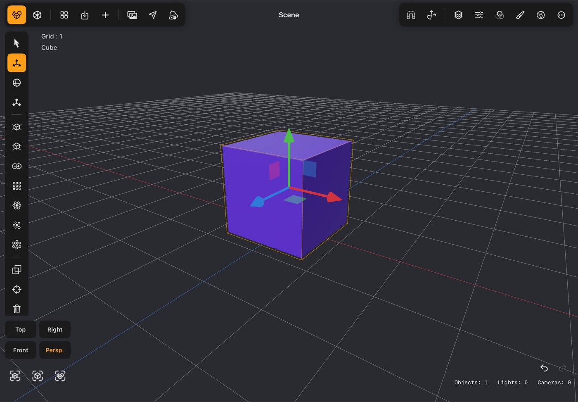This screenshot has height=402, width=578.
Task: Switch to Front view
Action: point(21,350)
